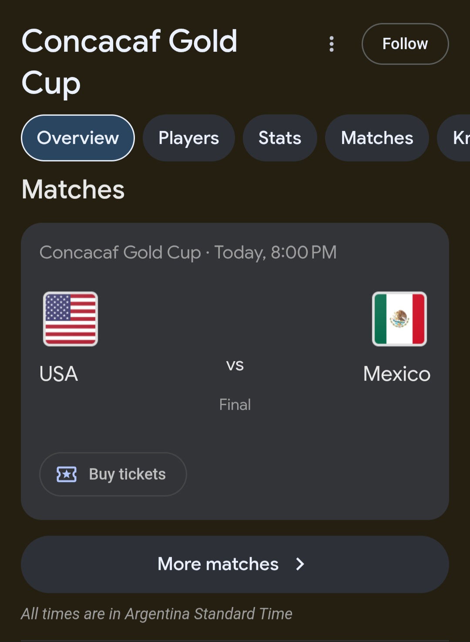Open the USA team name
The image size is (470, 642).
click(59, 374)
